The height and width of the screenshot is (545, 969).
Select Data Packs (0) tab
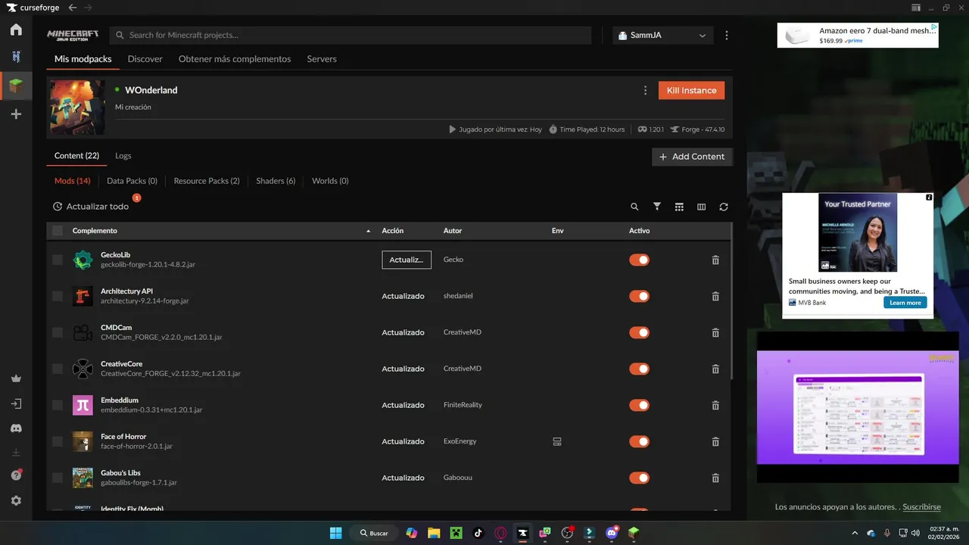(132, 181)
